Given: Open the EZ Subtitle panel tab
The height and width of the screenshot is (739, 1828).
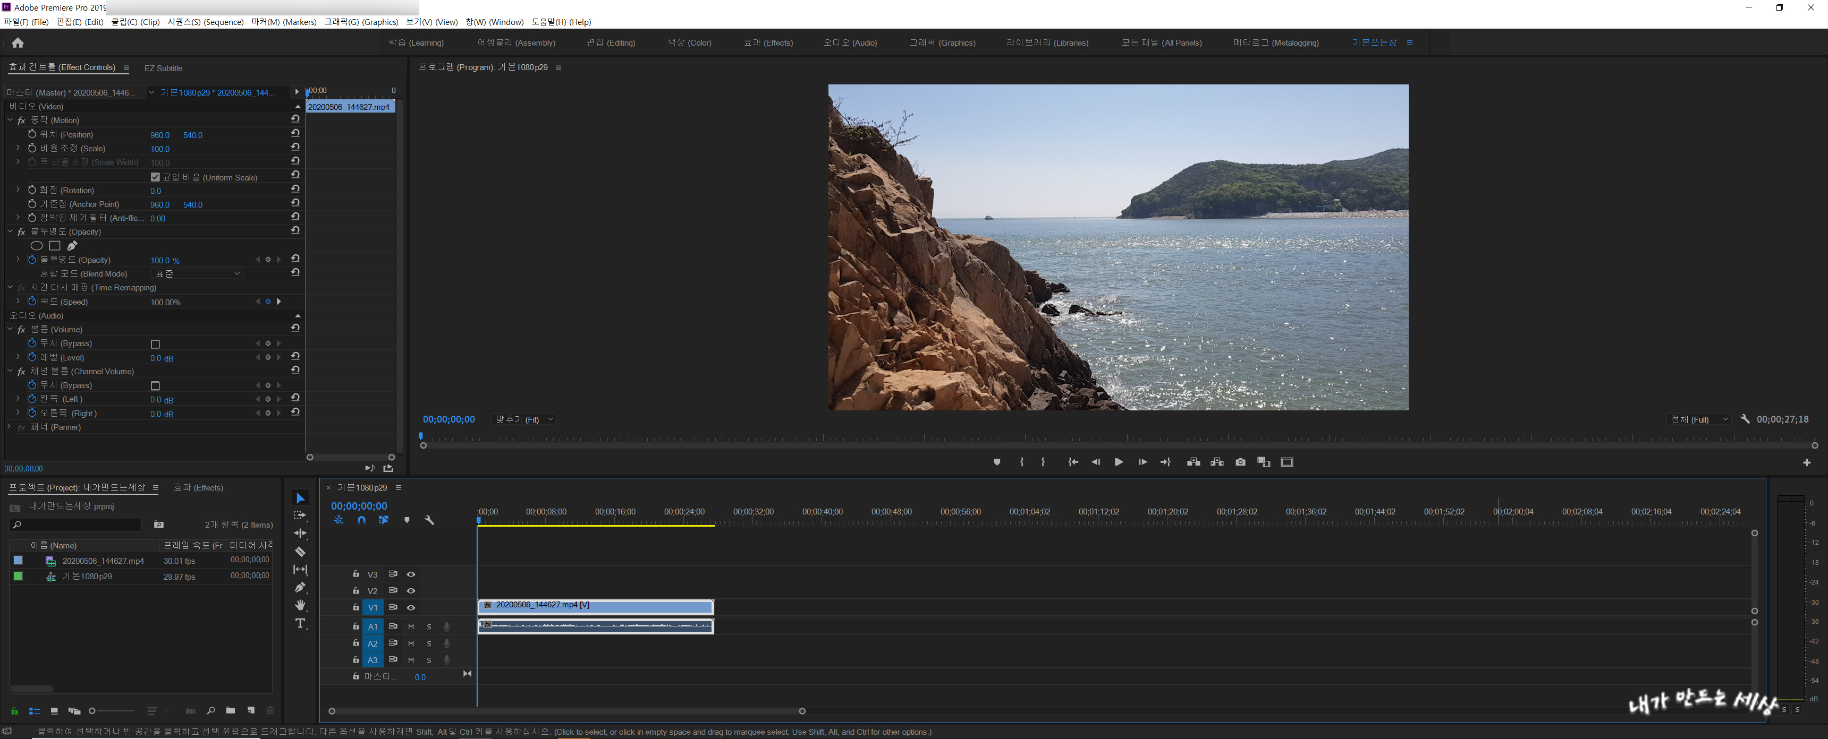Looking at the screenshot, I should tap(163, 68).
